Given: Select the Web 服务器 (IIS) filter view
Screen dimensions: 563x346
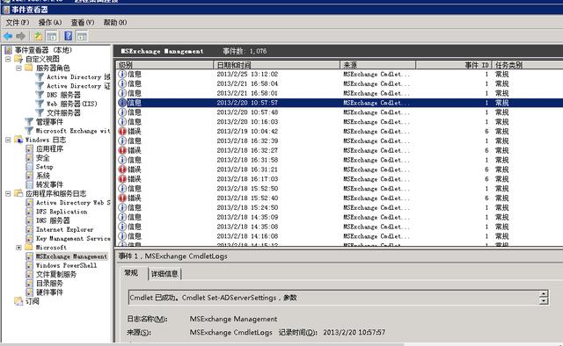Looking at the screenshot, I should point(72,104).
